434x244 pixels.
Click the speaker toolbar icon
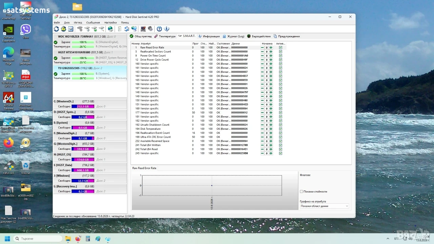point(150,29)
